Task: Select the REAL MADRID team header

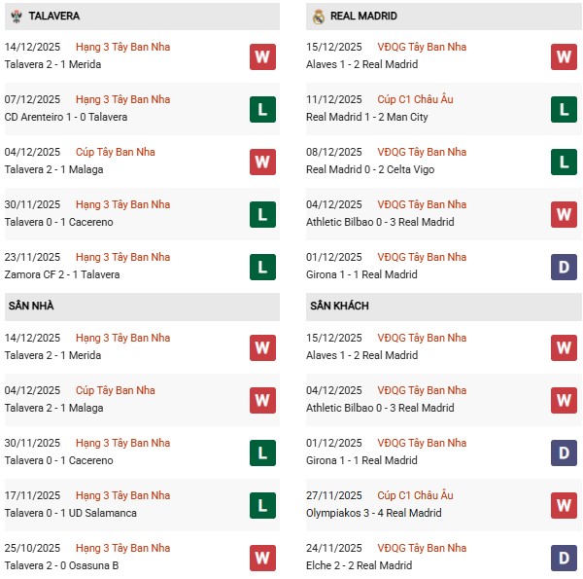Action: pos(363,17)
